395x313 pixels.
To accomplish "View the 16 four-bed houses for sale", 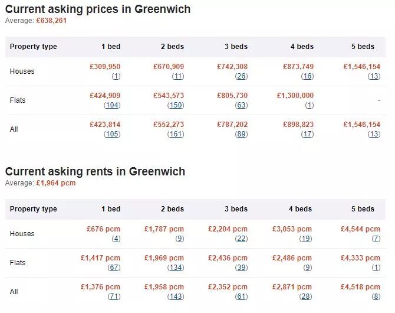I will coord(307,76).
